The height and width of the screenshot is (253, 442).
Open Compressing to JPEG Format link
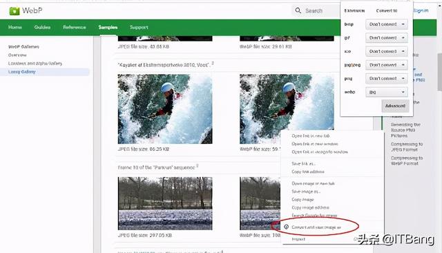click(407, 147)
